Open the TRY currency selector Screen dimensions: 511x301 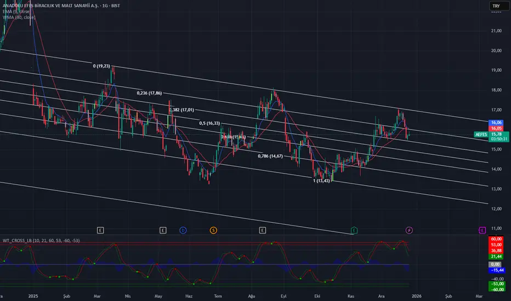498,6
